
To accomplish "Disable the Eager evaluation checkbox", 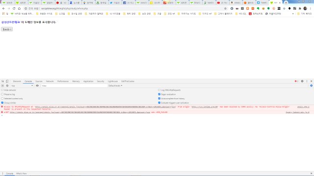I will [159, 94].
